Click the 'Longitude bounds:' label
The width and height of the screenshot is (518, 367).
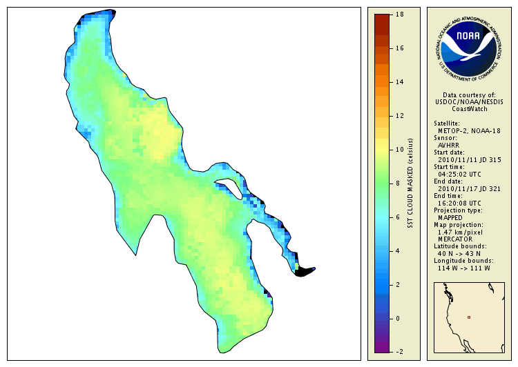pos(464,261)
